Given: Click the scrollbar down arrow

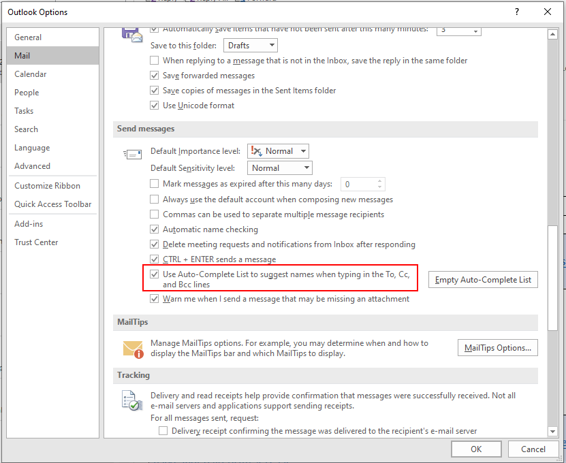Looking at the screenshot, I should click(x=552, y=431).
